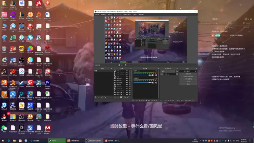The image size is (254, 143).
Task: Click the 启动虚拟摄像机 virtual camera button
Action: pyautogui.click(x=188, y=76)
